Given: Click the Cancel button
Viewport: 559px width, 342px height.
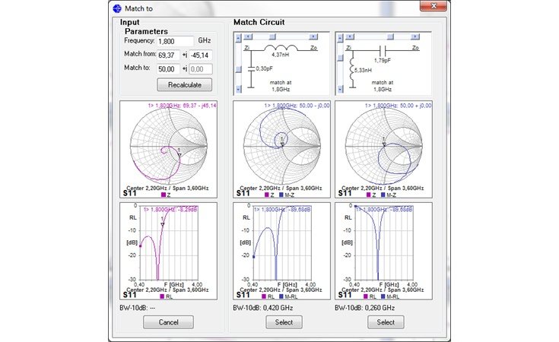Looking at the screenshot, I should point(168,322).
